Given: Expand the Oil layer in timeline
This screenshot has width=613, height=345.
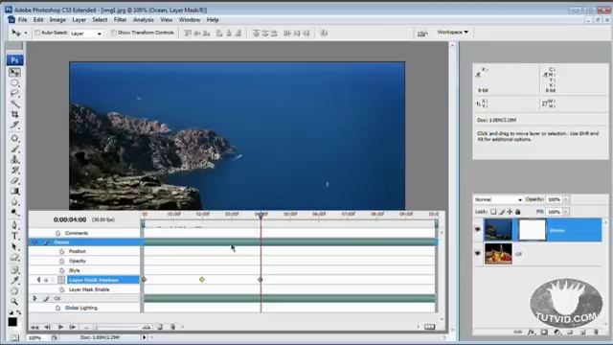Looking at the screenshot, I should (x=34, y=298).
